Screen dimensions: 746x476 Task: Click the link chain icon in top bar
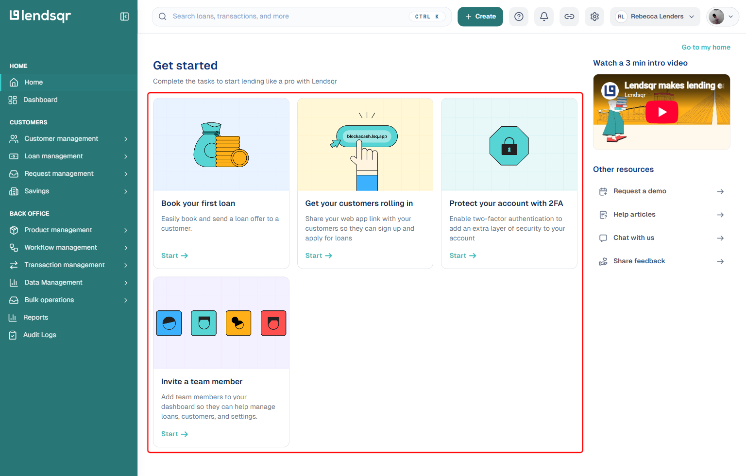coord(569,17)
